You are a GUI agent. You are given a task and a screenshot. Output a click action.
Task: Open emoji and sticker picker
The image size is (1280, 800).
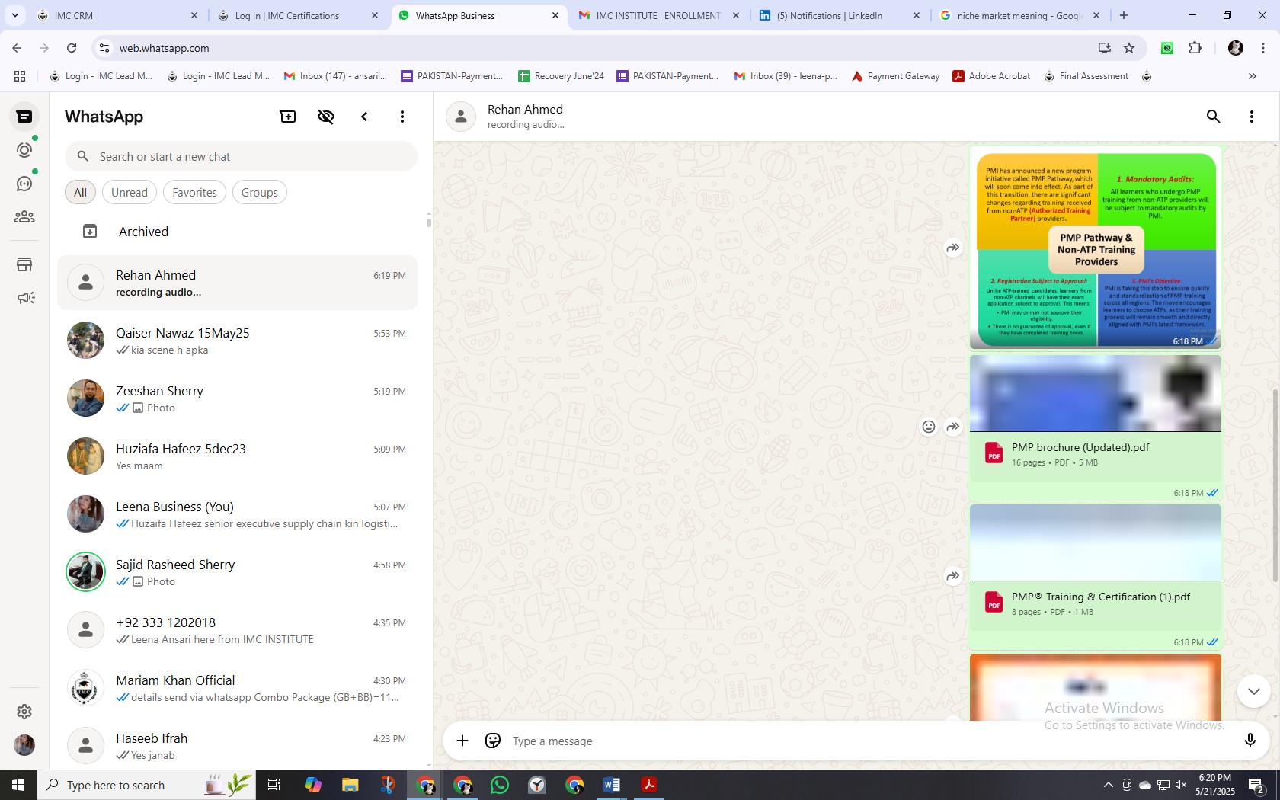[493, 741]
